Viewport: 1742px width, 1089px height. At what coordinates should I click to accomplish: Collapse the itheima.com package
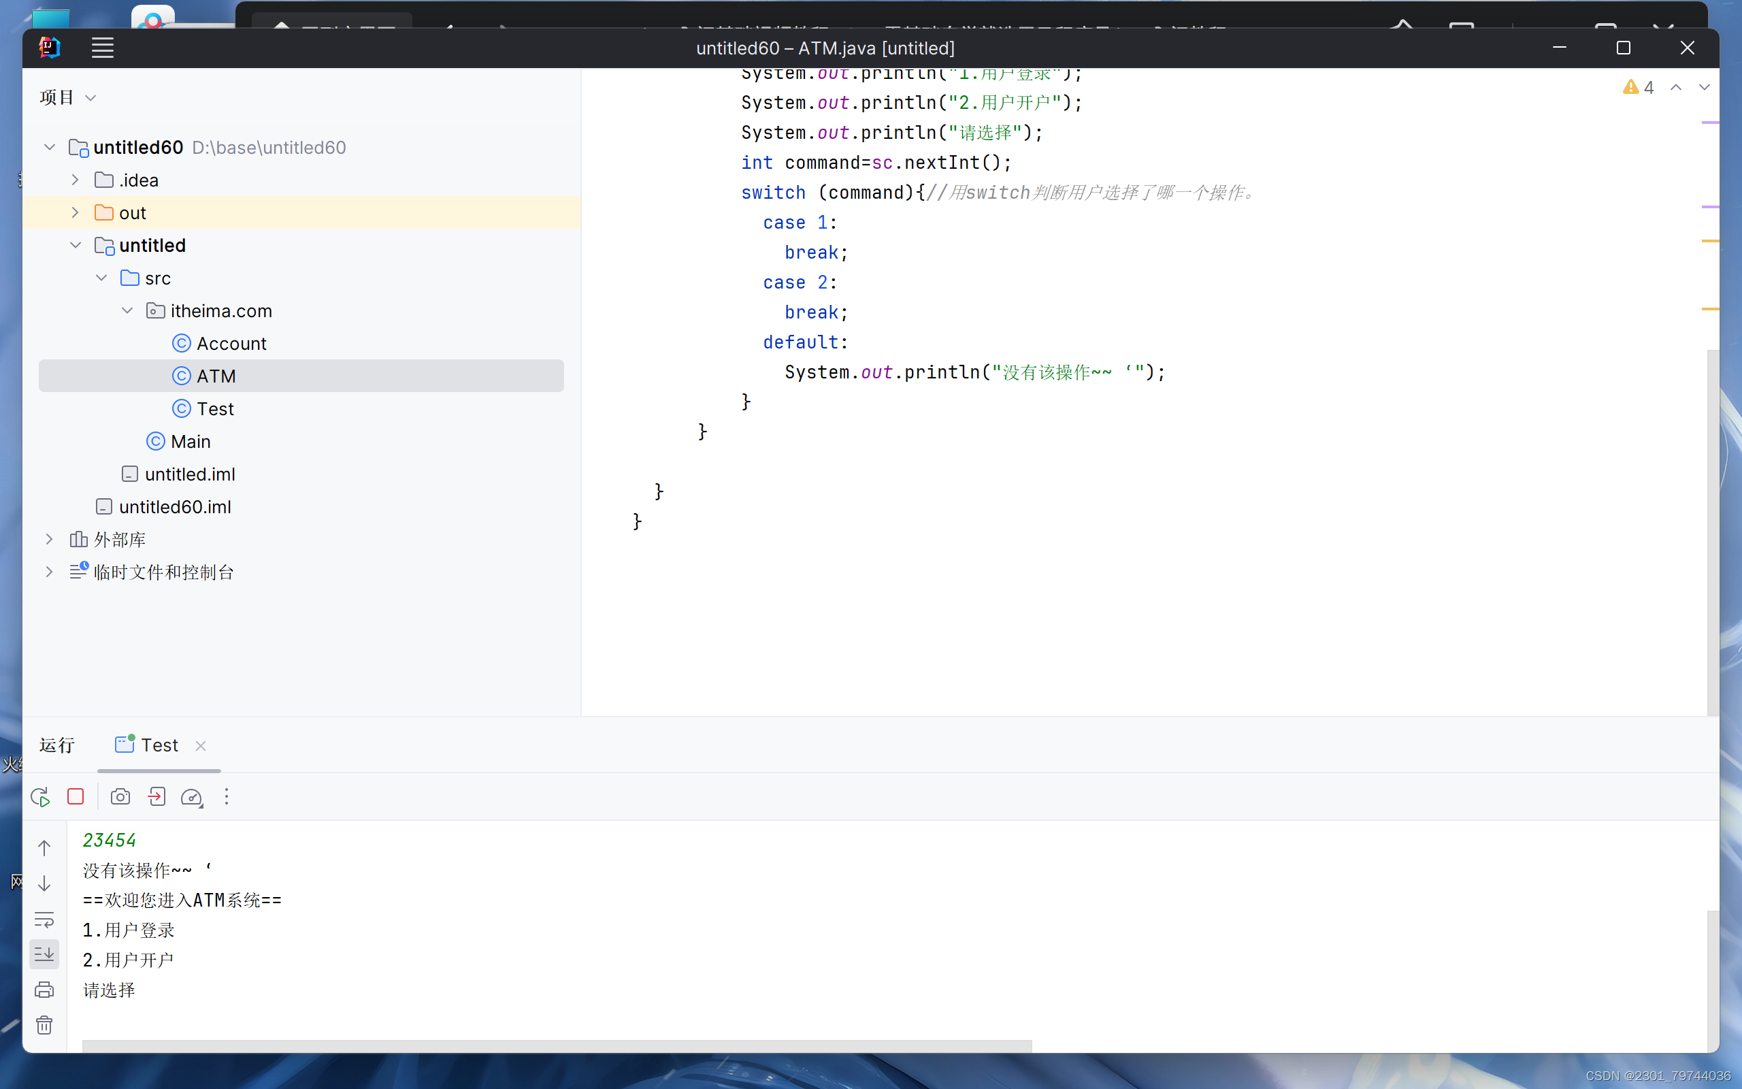[x=127, y=310]
